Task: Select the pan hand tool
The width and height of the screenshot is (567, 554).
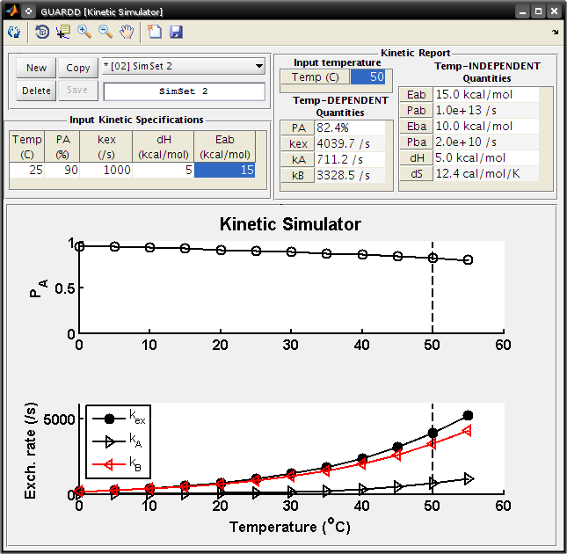Action: 127,32
